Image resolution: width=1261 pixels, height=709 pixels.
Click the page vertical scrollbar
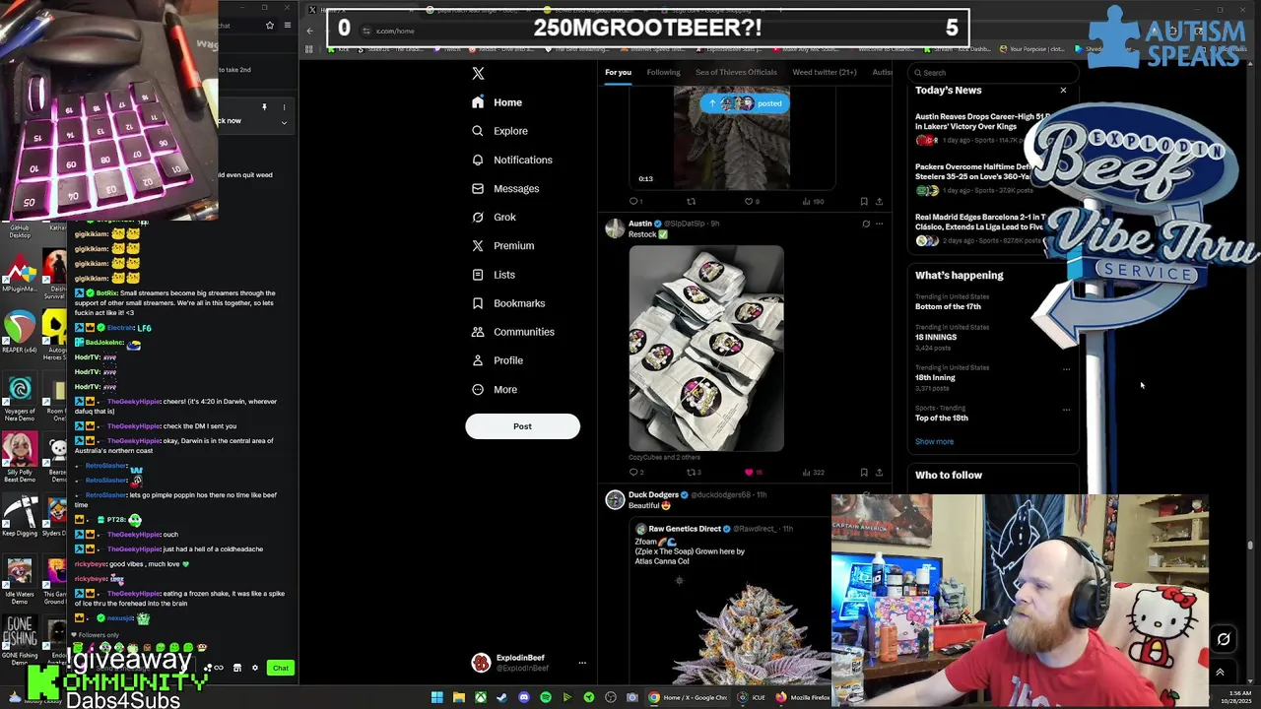(x=1249, y=545)
